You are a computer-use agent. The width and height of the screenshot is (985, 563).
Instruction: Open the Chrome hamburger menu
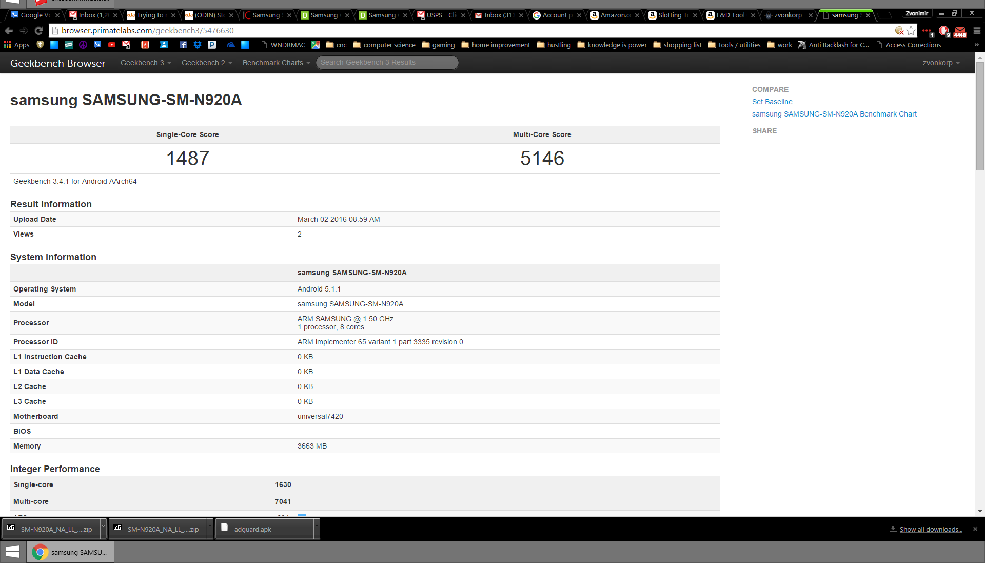[x=977, y=31]
